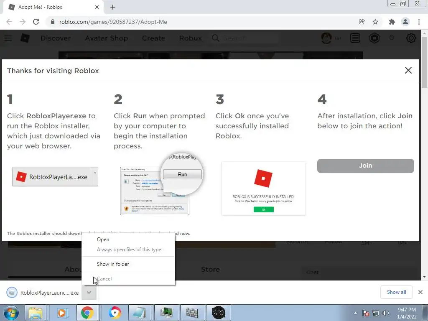Reload the page in Chrome

click(36, 22)
